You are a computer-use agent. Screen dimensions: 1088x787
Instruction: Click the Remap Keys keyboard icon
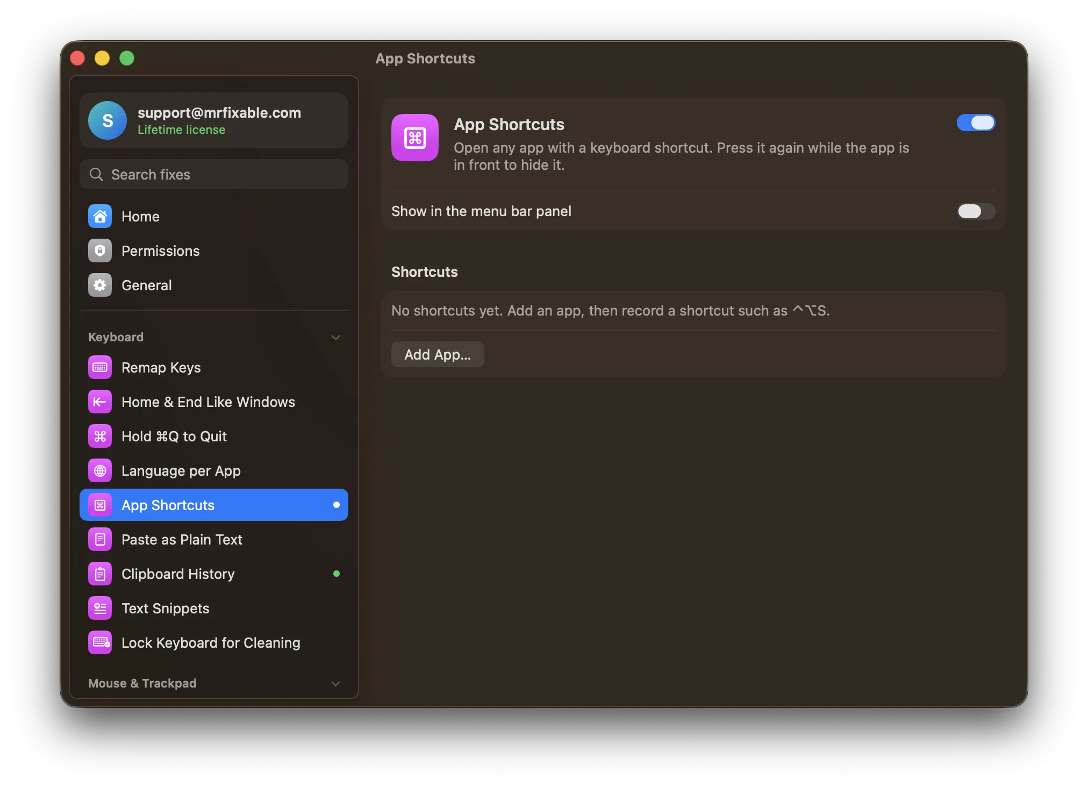(x=100, y=368)
